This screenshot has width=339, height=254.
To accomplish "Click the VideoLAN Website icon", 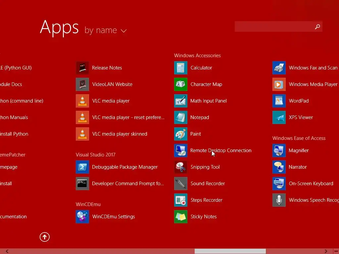I will pyautogui.click(x=82, y=84).
